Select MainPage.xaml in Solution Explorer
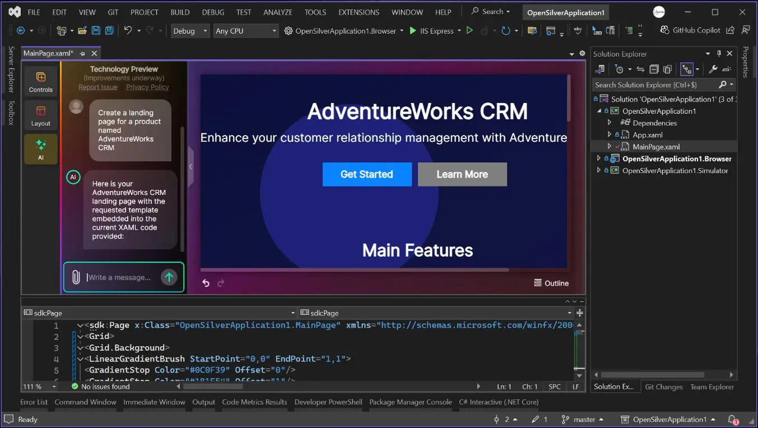The width and height of the screenshot is (758, 428). click(656, 147)
